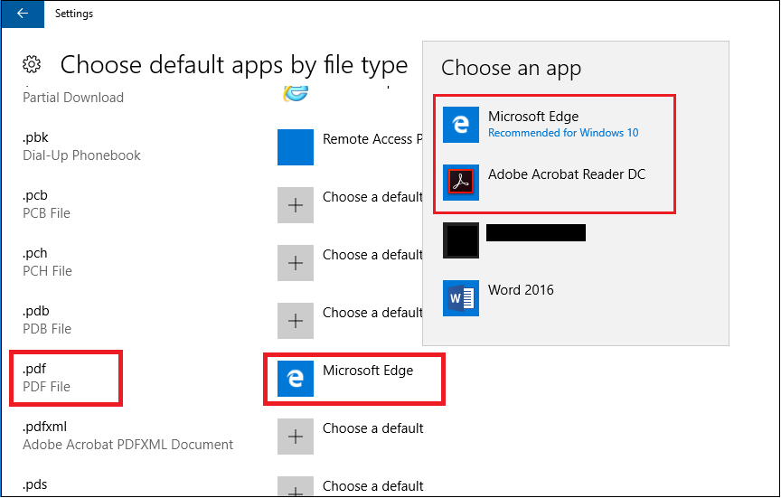Image resolution: width=781 pixels, height=498 pixels.
Task: Choose Word 2016 from the app list
Action: [x=521, y=290]
